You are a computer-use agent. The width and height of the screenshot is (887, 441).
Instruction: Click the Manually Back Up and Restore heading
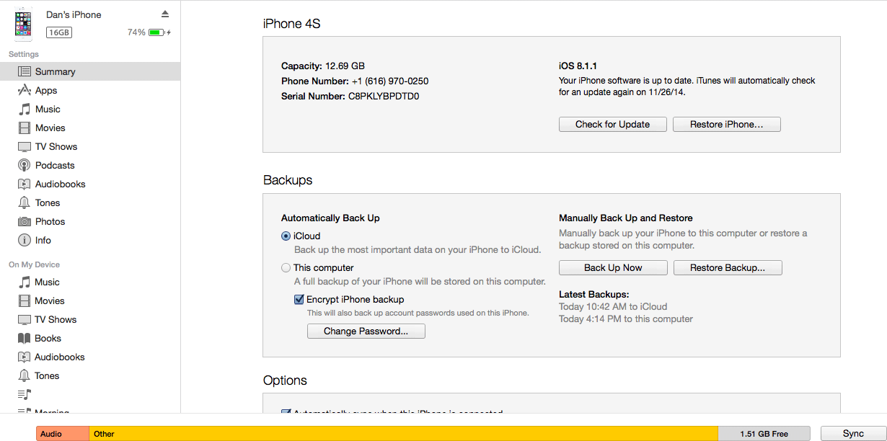pyautogui.click(x=625, y=218)
